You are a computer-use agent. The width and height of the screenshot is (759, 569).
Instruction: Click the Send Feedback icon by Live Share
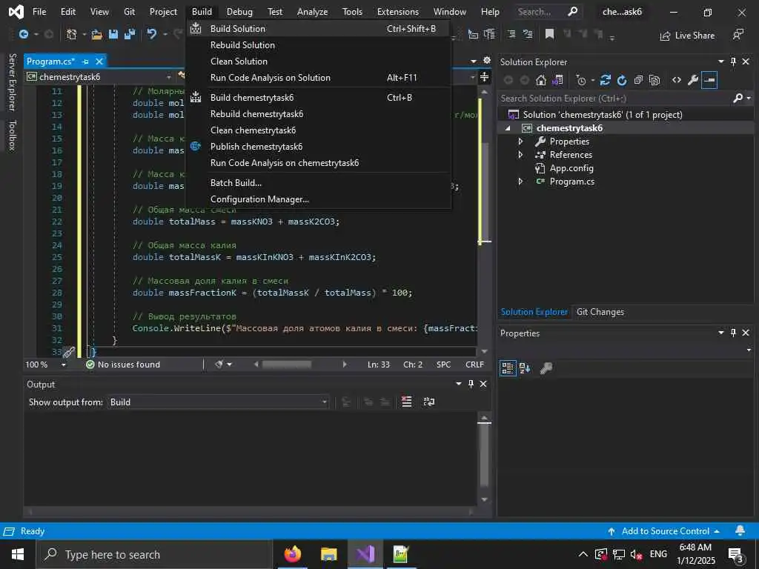(738, 34)
